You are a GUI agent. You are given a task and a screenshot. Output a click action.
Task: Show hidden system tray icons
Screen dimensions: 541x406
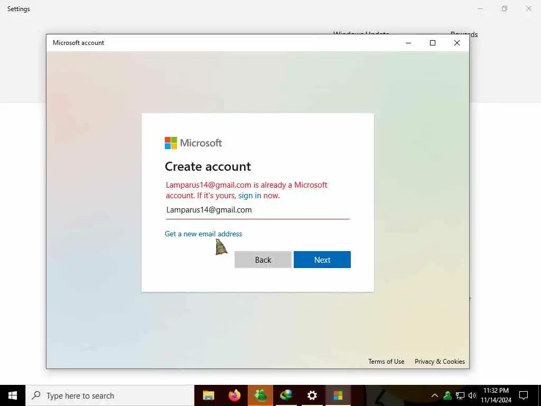(435, 395)
